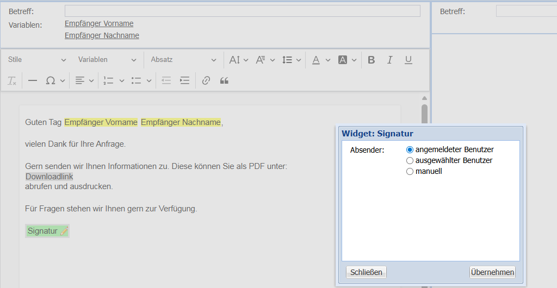Insert a horizontal line
This screenshot has height=288, width=557.
click(x=33, y=81)
